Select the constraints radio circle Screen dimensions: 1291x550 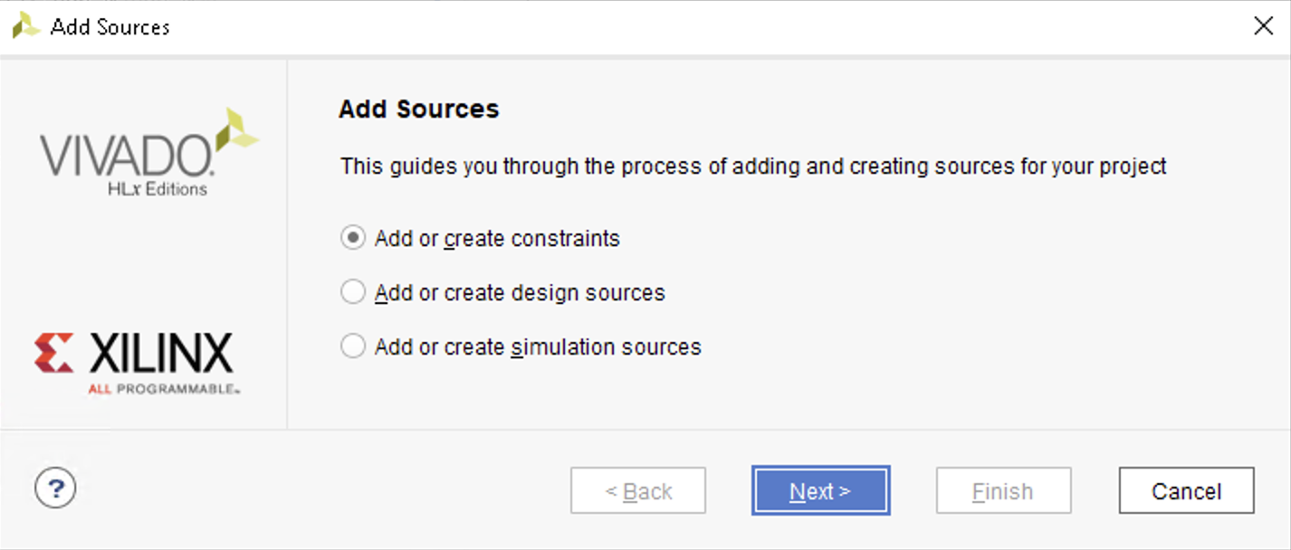(352, 238)
